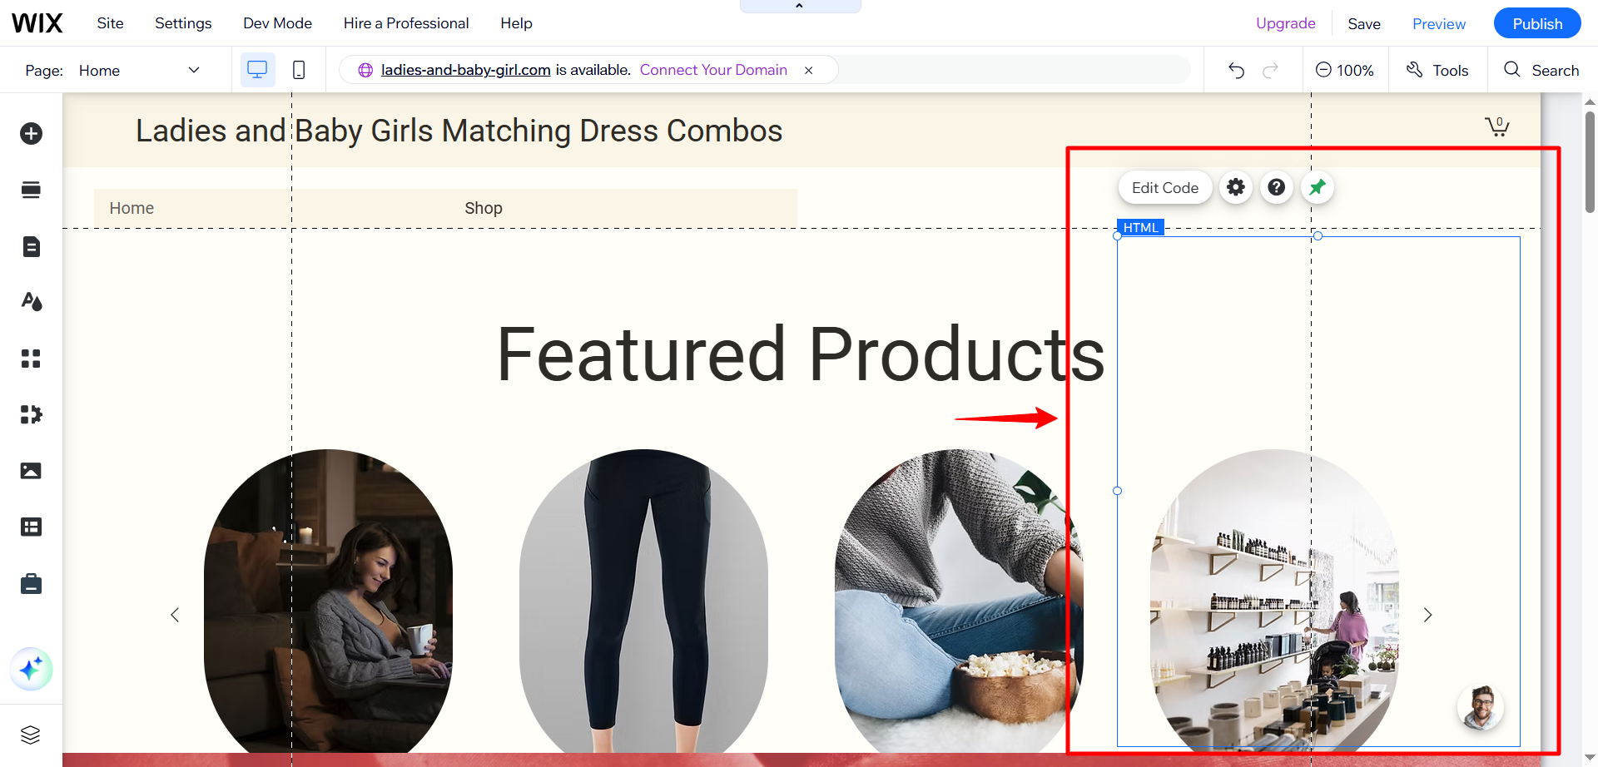
Task: Open the Media image icon in sidebar
Action: (x=31, y=471)
